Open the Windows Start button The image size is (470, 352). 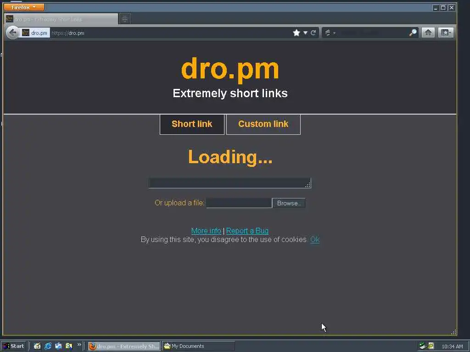pos(14,346)
